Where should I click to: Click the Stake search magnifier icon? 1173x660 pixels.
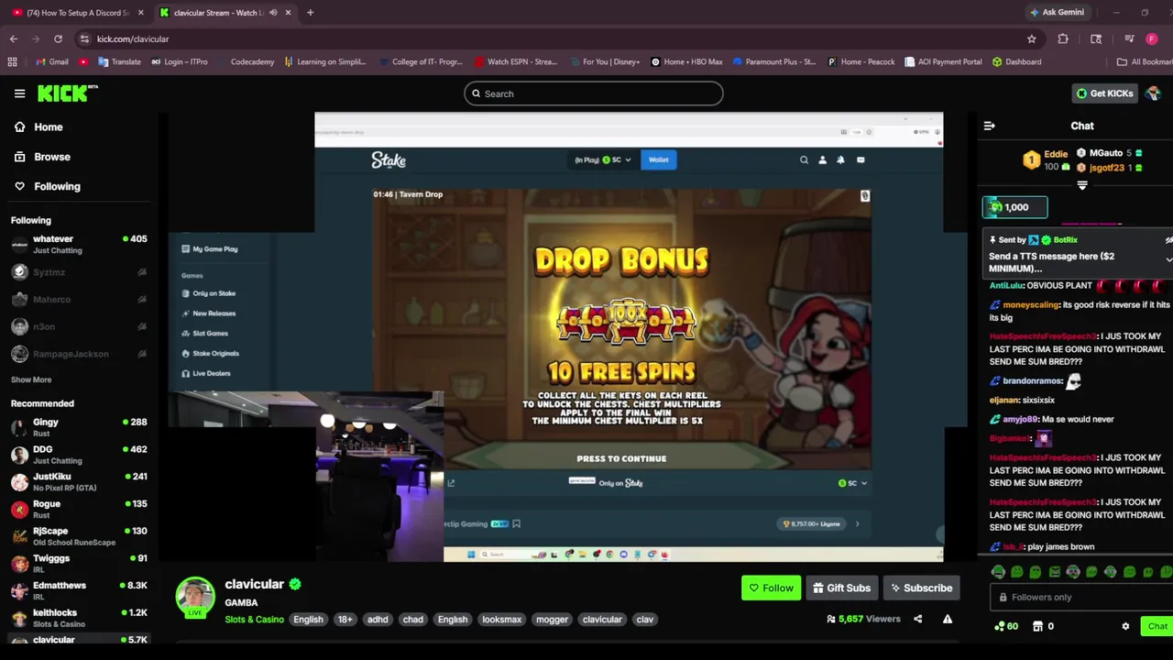pos(804,159)
